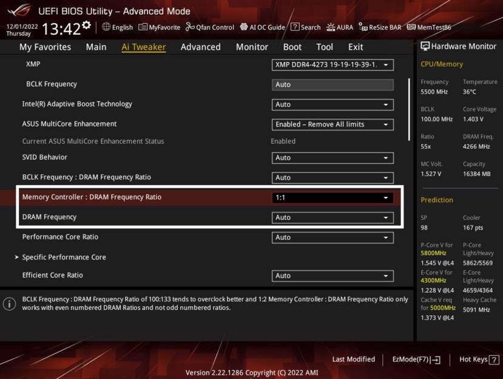Open Efficient Core Ratio dropdown
503x379 pixels.
pyautogui.click(x=333, y=276)
